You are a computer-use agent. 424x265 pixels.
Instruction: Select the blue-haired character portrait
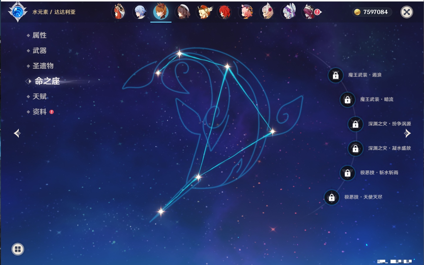point(139,12)
